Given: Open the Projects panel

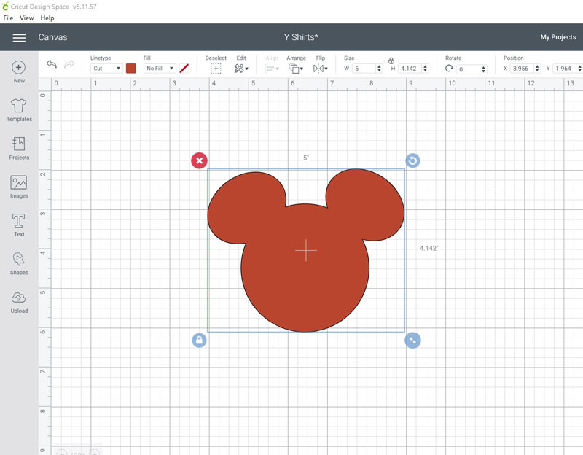Looking at the screenshot, I should [x=19, y=149].
